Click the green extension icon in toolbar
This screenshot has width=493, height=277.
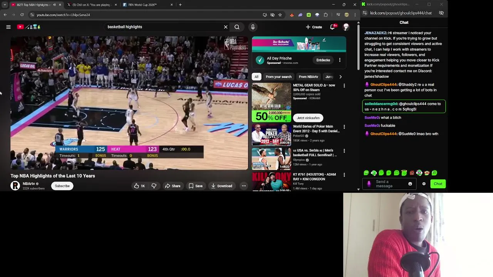click(x=309, y=15)
